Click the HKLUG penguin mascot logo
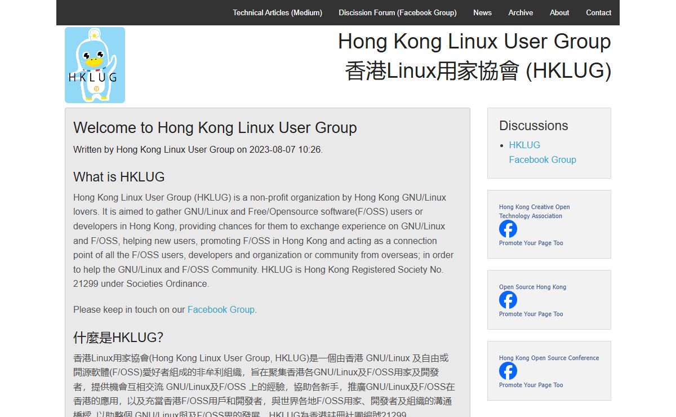The height and width of the screenshot is (417, 676). click(x=95, y=65)
